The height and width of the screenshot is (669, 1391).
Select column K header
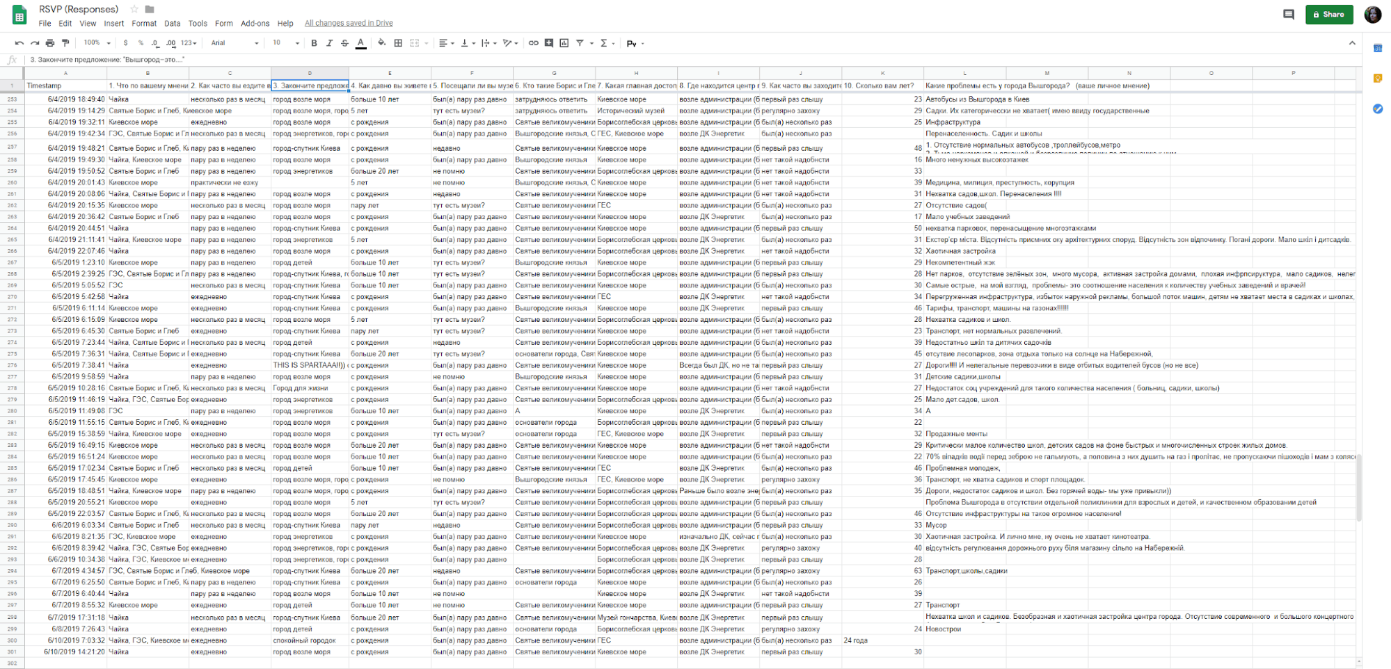click(882, 73)
